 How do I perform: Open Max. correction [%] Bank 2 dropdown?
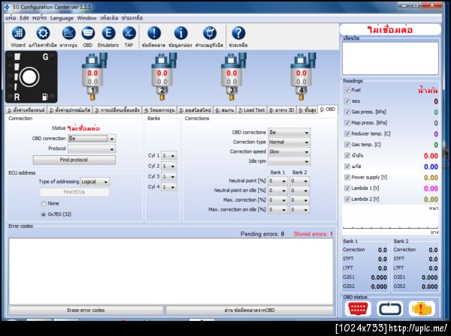pos(300,200)
